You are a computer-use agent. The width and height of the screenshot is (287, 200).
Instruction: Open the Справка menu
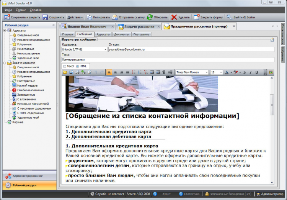coord(36,10)
